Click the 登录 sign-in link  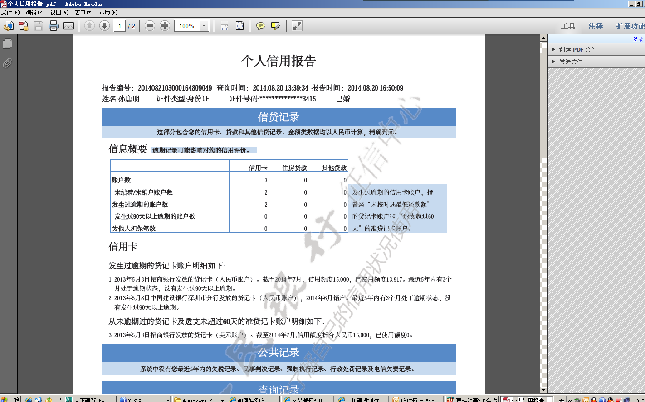[x=638, y=39]
